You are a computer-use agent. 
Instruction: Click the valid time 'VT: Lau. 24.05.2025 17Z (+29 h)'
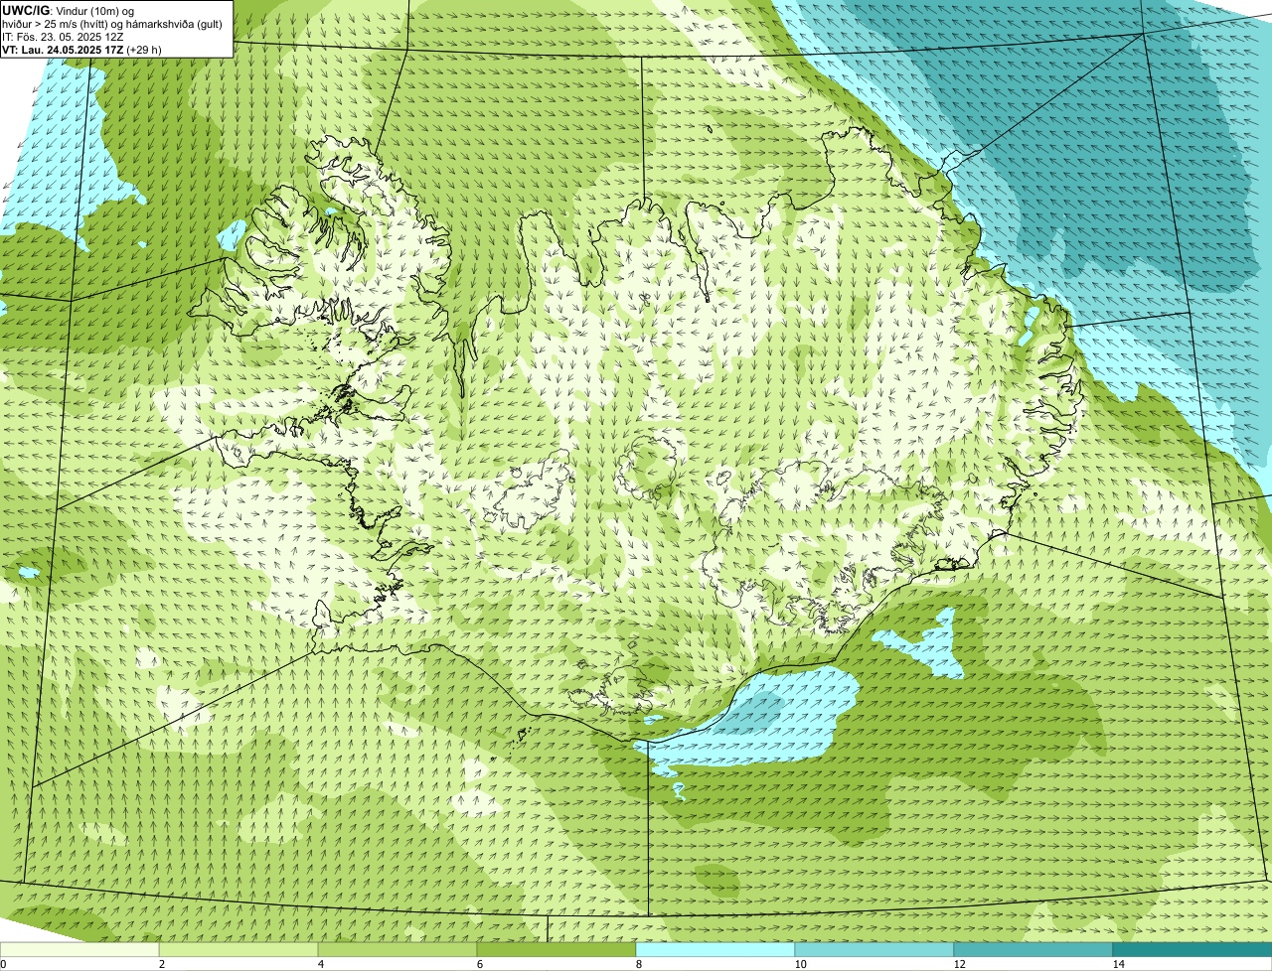[x=82, y=50]
